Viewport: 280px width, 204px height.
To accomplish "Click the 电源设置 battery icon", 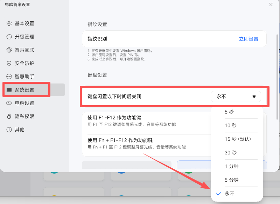I will (9, 103).
